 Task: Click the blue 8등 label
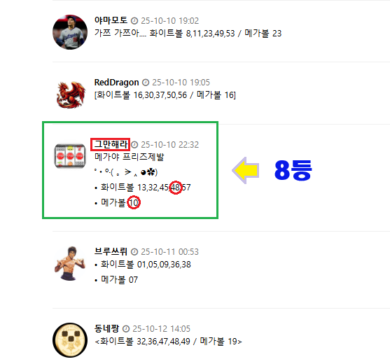tap(293, 170)
